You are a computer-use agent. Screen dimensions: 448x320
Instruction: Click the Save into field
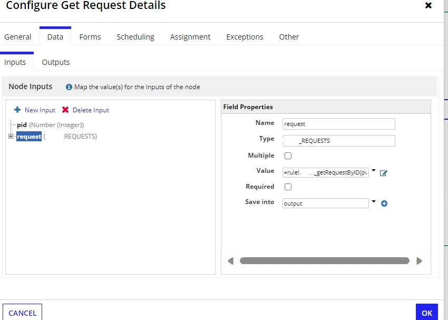pyautogui.click(x=326, y=203)
